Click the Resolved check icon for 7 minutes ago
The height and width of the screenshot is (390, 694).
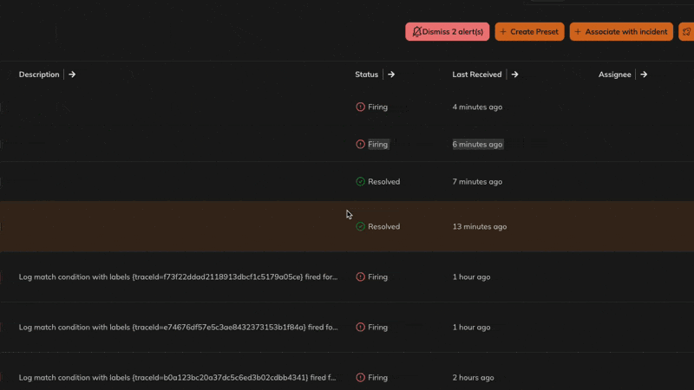point(360,182)
